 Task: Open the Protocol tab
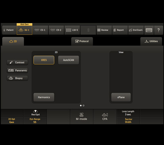(x=82, y=41)
